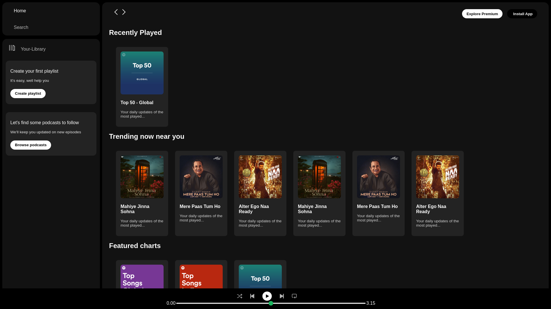Screen dimensions: 551x309
Task: Click Explore Premium button
Action: tap(482, 14)
